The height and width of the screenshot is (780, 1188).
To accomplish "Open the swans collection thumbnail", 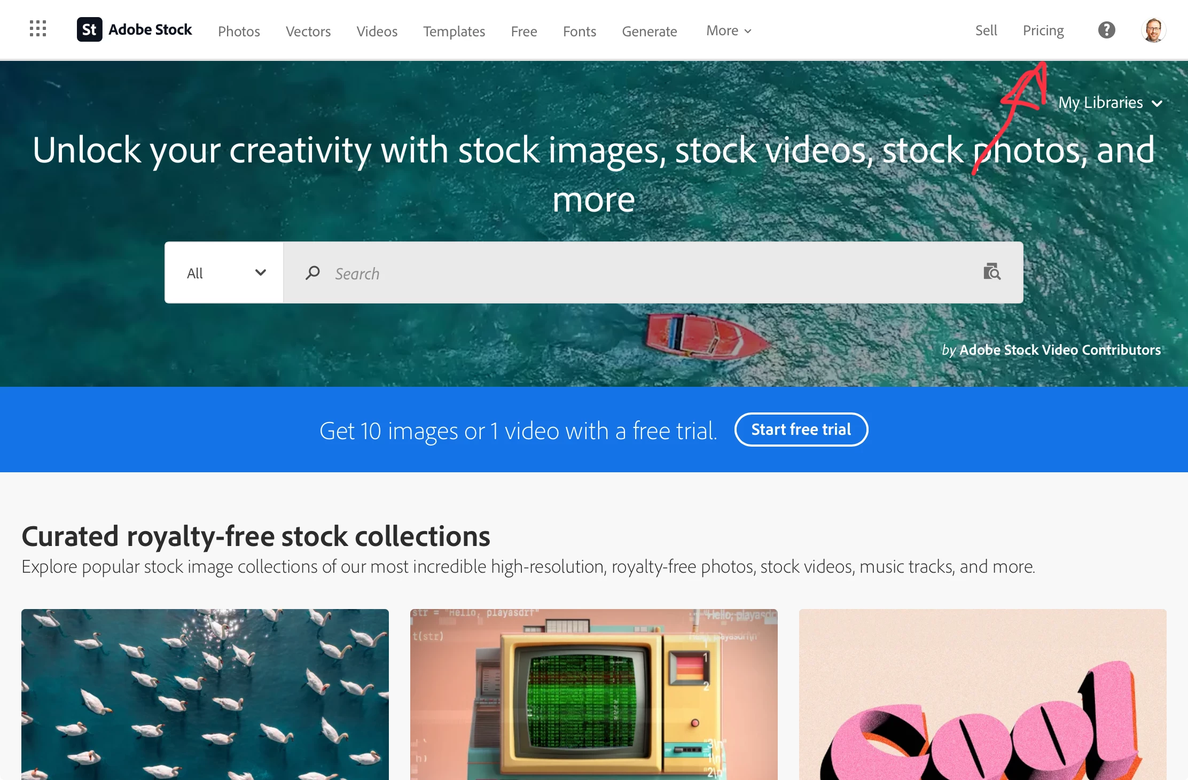I will 205,694.
